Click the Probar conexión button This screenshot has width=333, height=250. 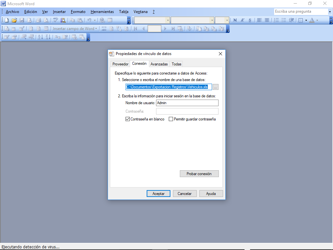199,174
